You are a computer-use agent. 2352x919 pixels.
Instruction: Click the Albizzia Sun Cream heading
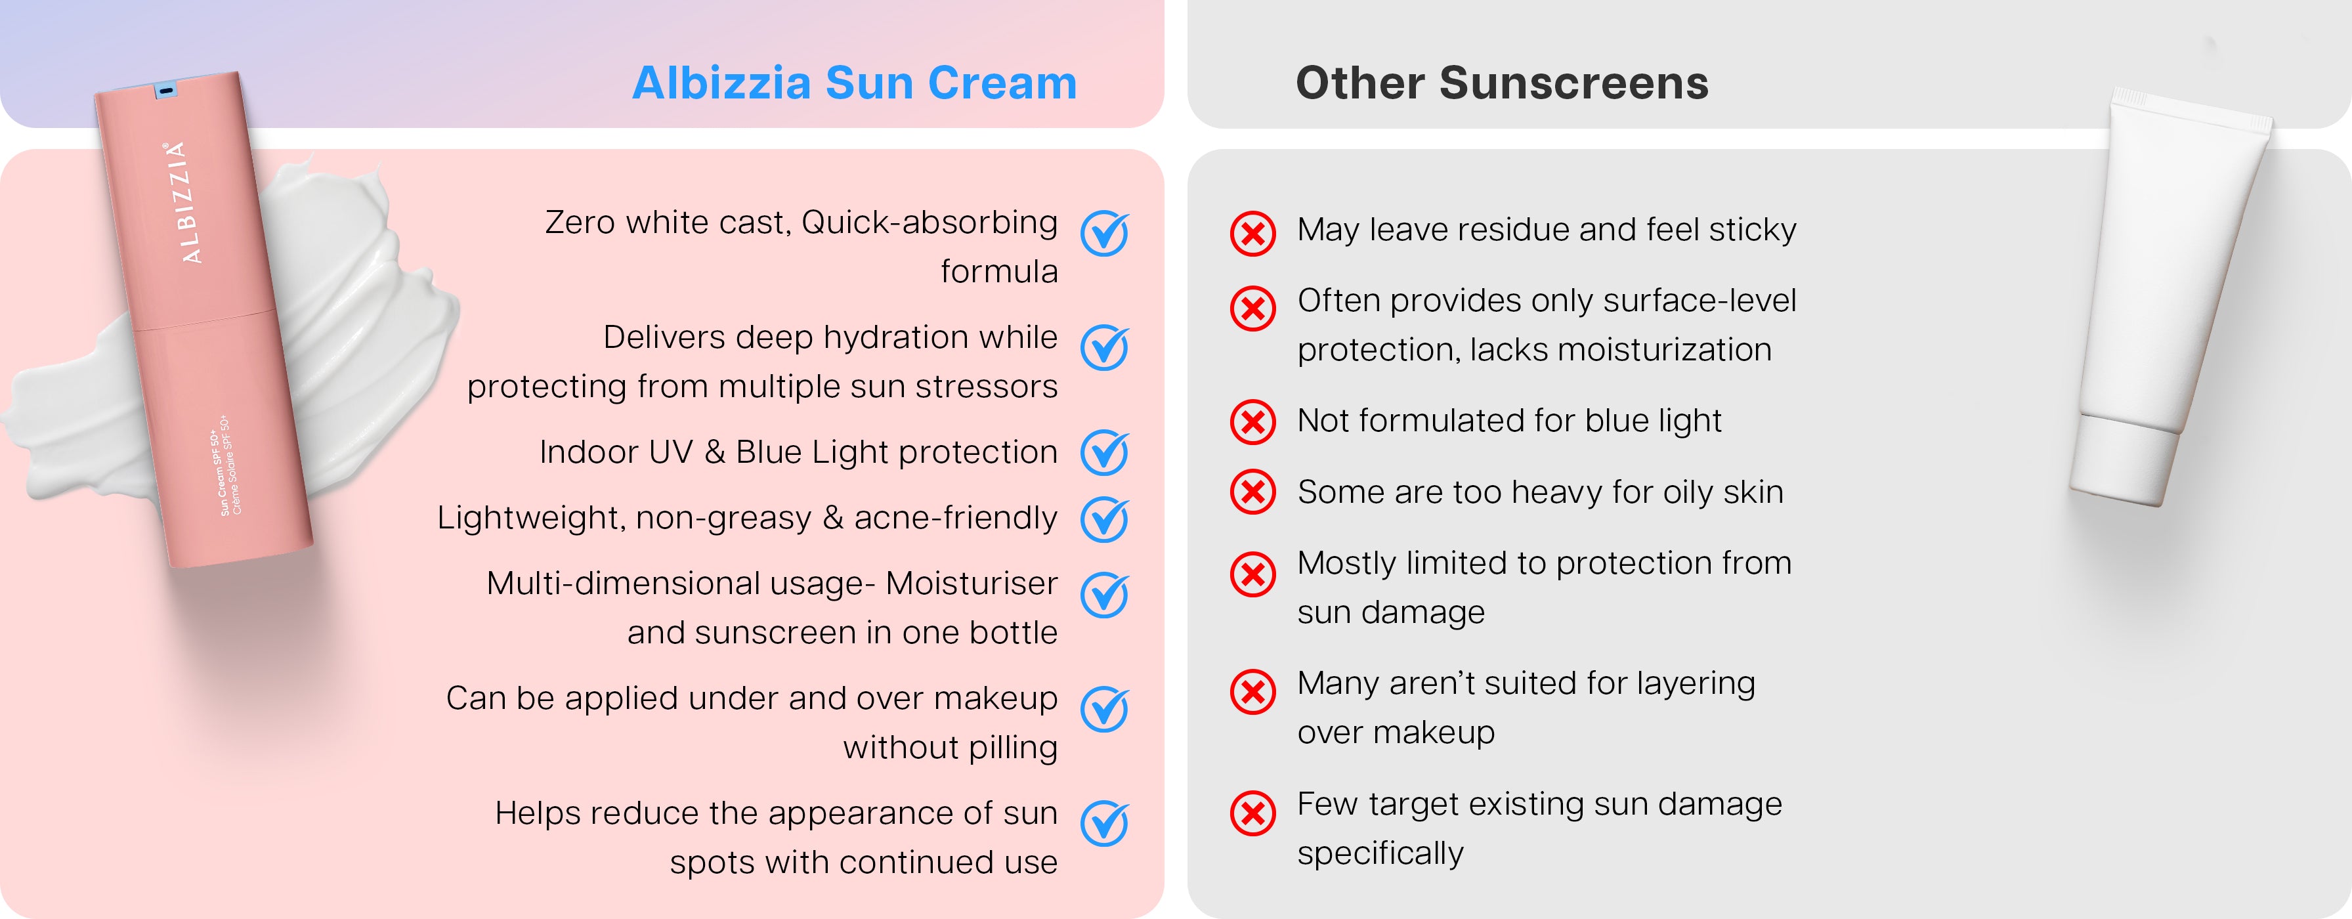pos(854,83)
